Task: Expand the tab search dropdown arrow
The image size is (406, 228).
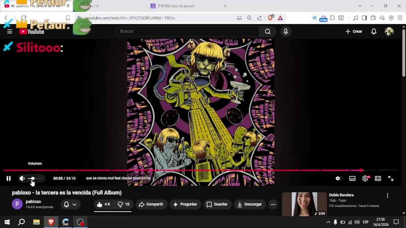Action: 360,6
